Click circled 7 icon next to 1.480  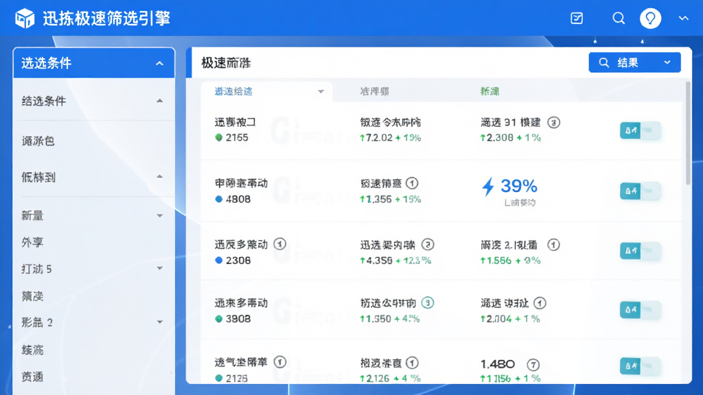click(x=533, y=365)
